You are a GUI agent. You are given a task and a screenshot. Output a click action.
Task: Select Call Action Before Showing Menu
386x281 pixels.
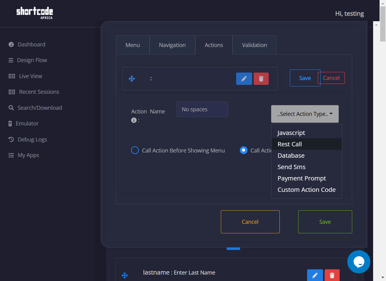point(135,150)
